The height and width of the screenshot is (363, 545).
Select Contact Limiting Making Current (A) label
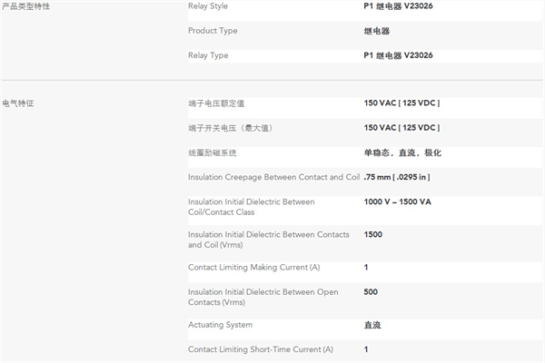[253, 268]
